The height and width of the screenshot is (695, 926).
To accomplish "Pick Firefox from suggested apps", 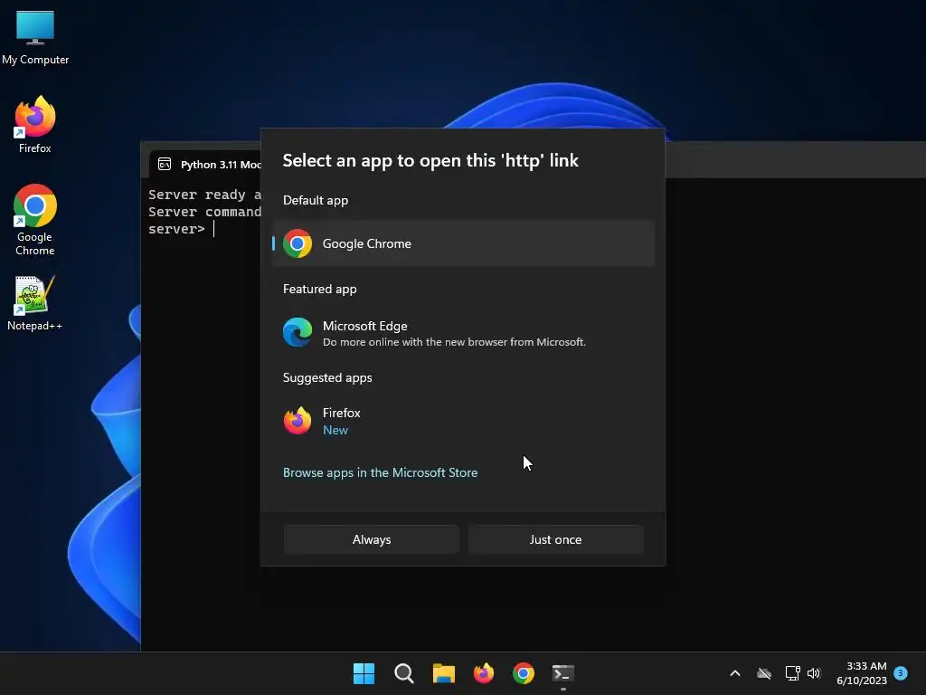I will [x=463, y=421].
